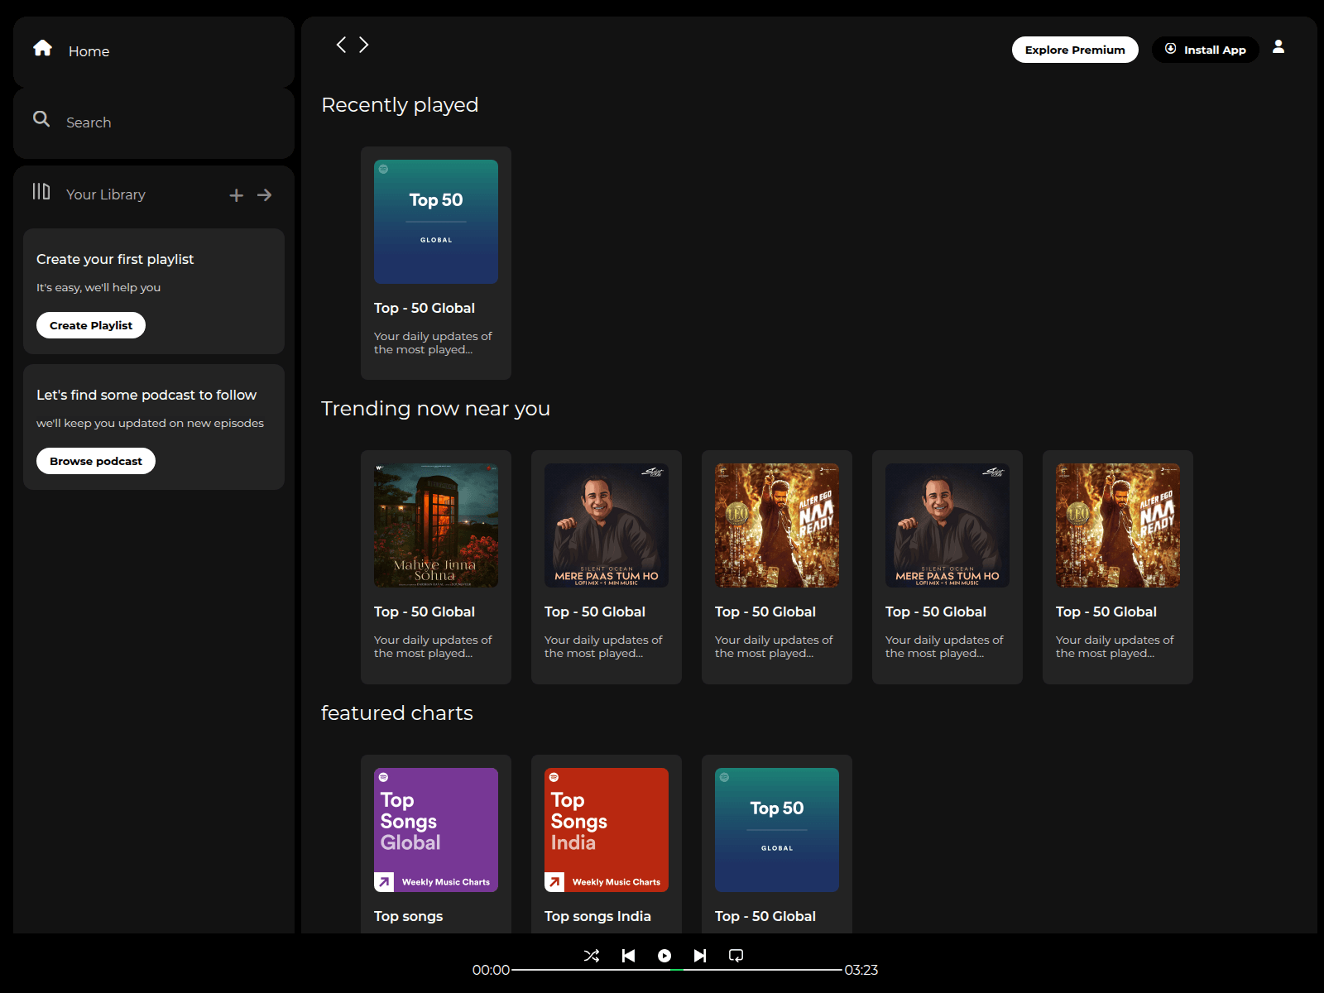
Task: Click the "featured charts" heading
Action: coord(397,713)
